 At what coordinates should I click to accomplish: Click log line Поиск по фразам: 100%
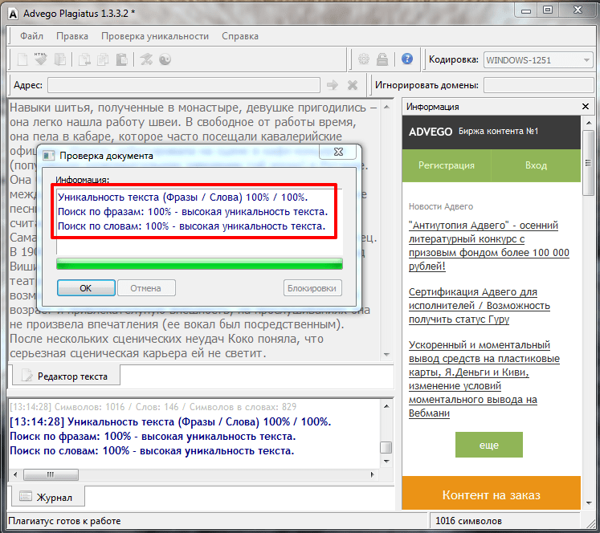pos(153,436)
